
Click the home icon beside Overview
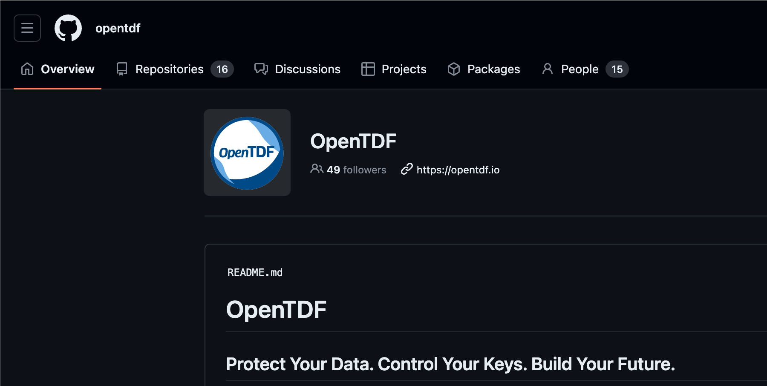(x=27, y=69)
